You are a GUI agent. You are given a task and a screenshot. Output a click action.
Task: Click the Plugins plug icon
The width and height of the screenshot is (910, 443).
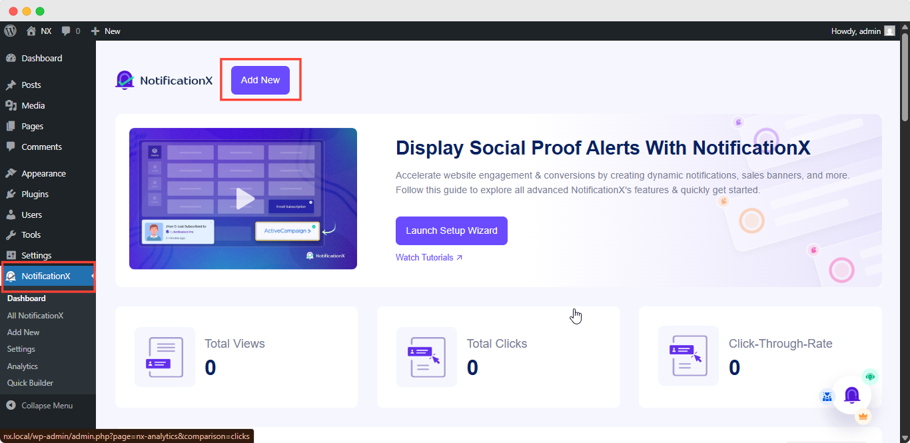tap(11, 194)
